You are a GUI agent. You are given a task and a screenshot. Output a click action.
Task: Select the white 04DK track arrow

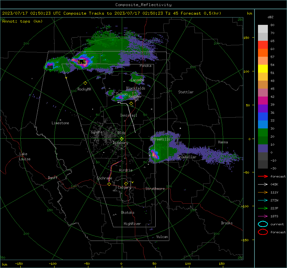[263, 185]
